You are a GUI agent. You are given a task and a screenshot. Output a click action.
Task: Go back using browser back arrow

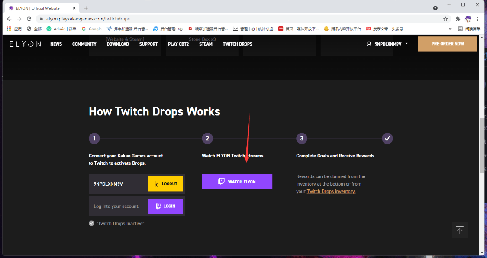[10, 19]
